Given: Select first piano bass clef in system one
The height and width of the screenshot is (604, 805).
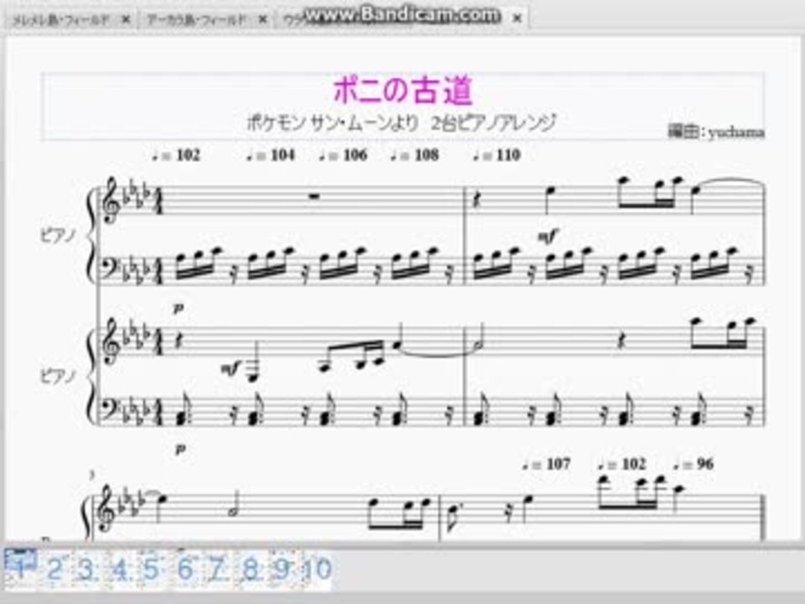Looking at the screenshot, I should click(x=109, y=267).
